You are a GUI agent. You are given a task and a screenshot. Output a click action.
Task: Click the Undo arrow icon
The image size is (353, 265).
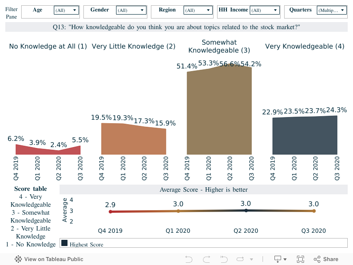click(x=189, y=259)
